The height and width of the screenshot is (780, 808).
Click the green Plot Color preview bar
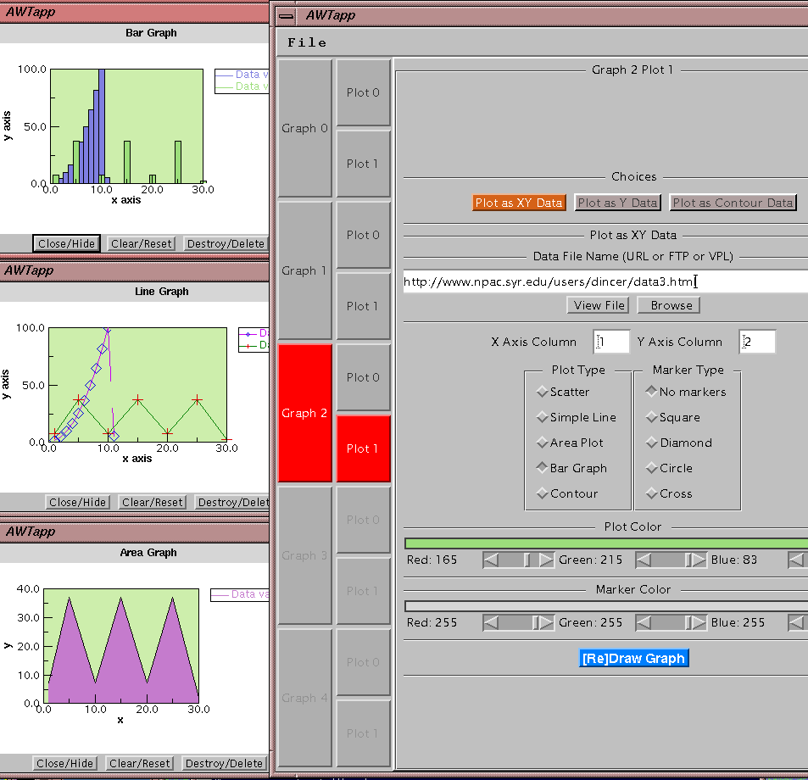606,543
